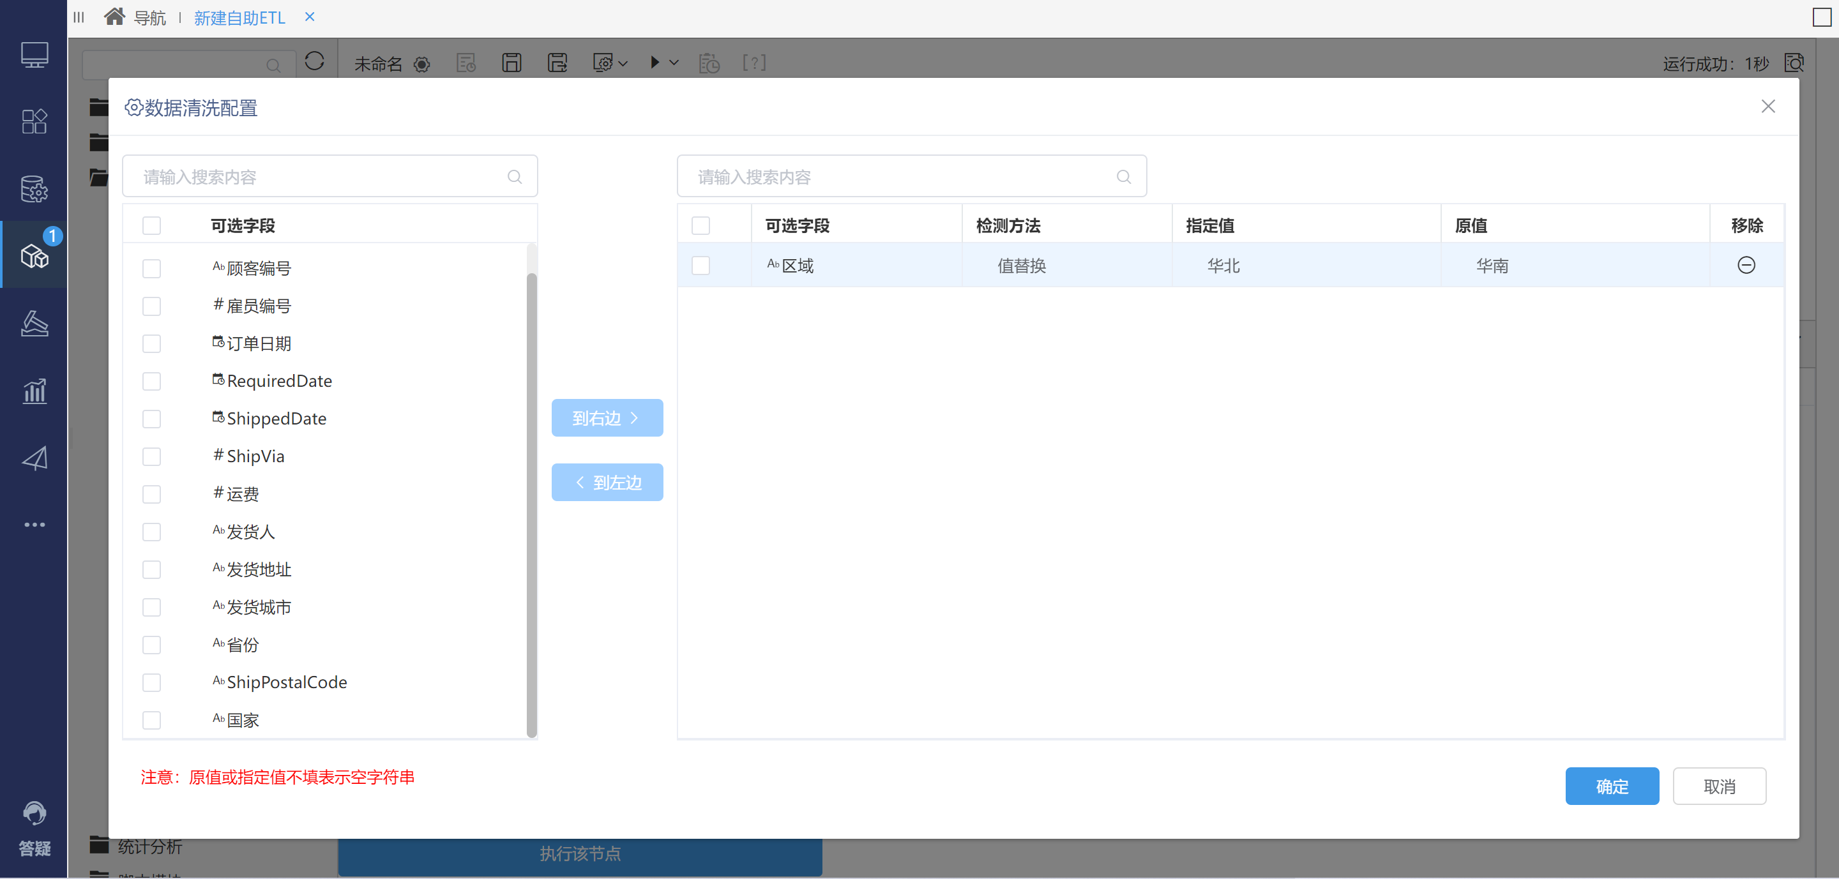Confirm with the 确定 button
Image resolution: width=1839 pixels, height=879 pixels.
pos(1612,786)
